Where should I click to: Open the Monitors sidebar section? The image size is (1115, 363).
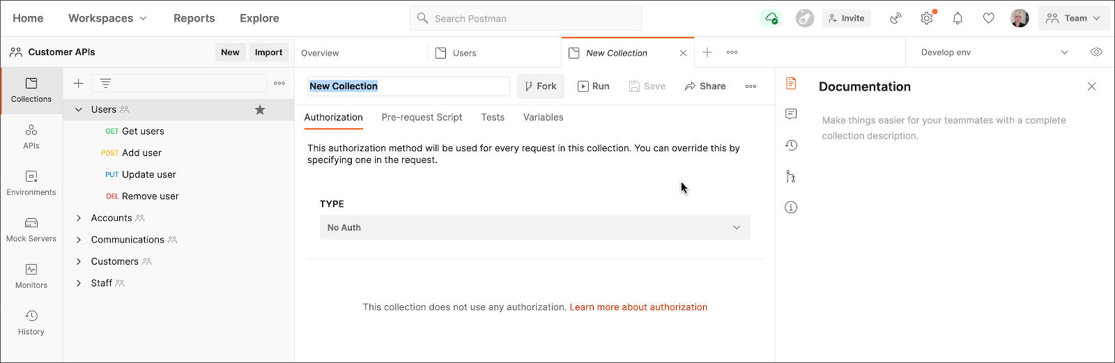31,276
